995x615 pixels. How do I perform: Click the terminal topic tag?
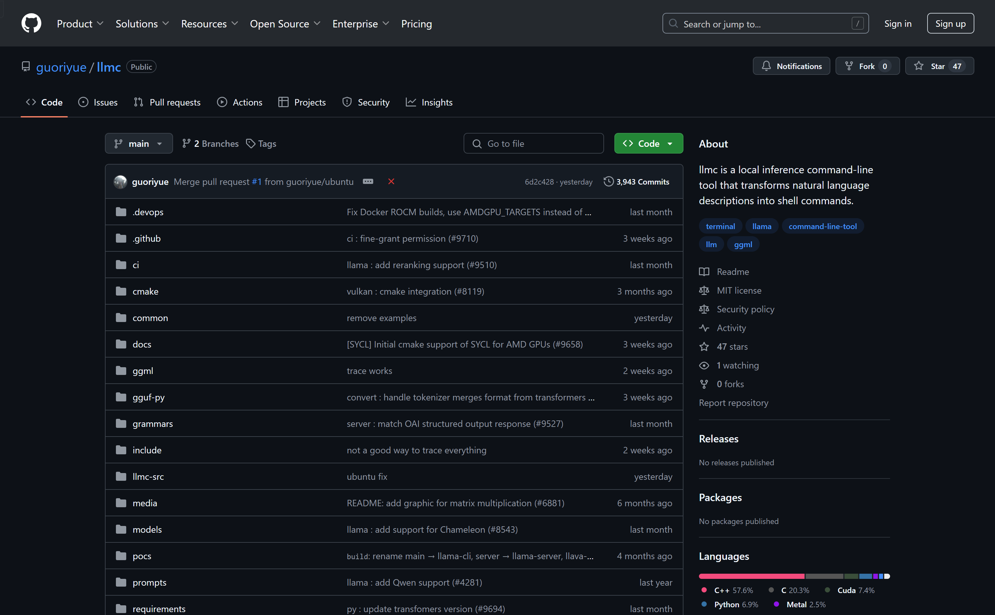pyautogui.click(x=720, y=226)
